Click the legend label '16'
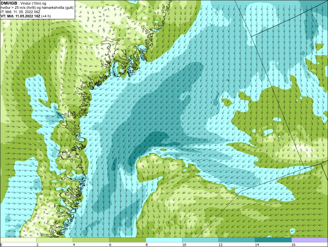Image resolution: width=328 pixels, height=247 pixels. pyautogui.click(x=293, y=245)
